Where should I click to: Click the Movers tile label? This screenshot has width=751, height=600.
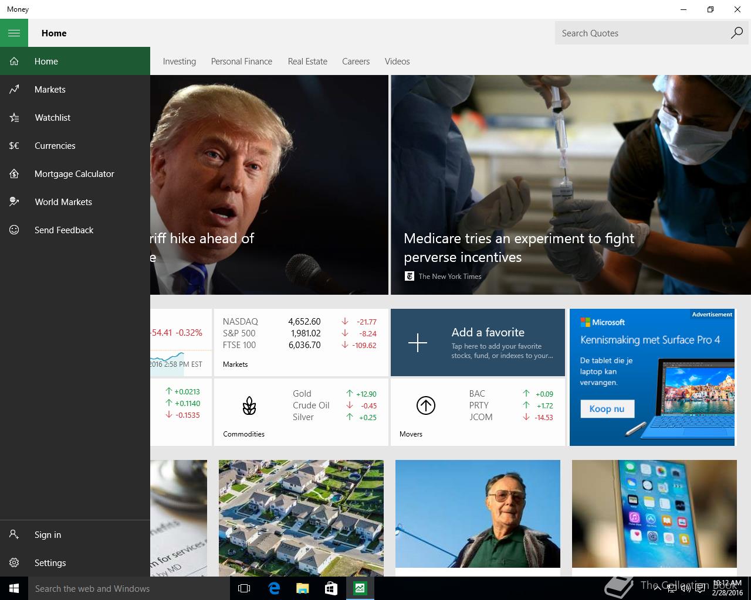point(411,434)
